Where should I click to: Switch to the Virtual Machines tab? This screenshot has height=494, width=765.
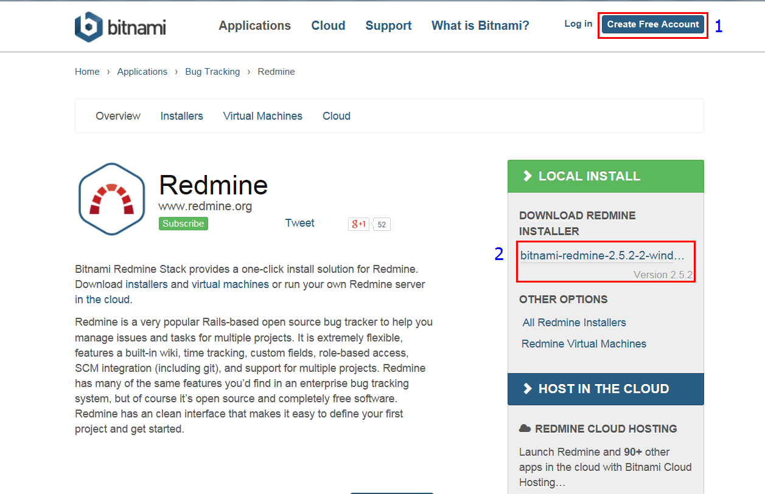(263, 116)
